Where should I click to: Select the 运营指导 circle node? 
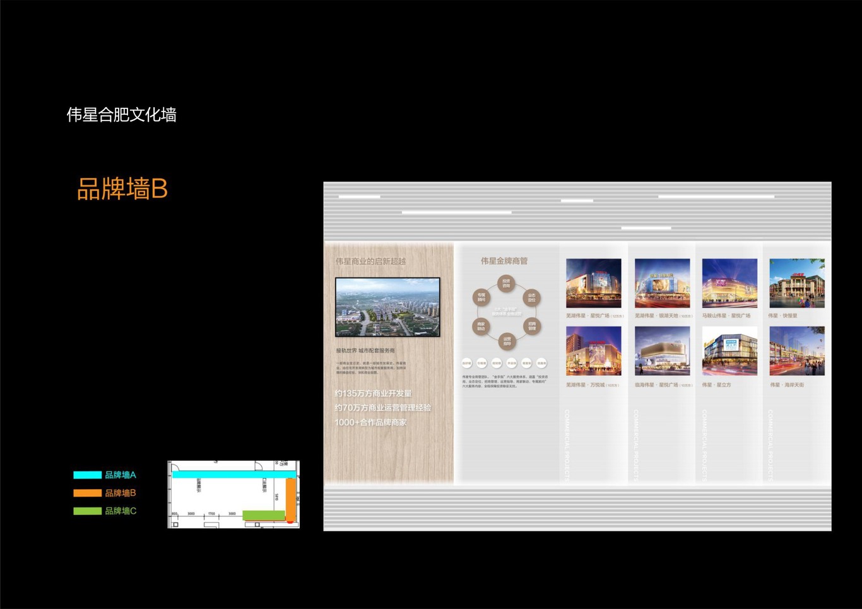pyautogui.click(x=507, y=341)
